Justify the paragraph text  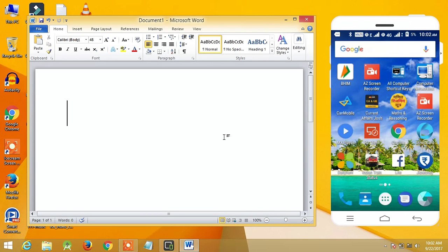[x=171, y=44]
